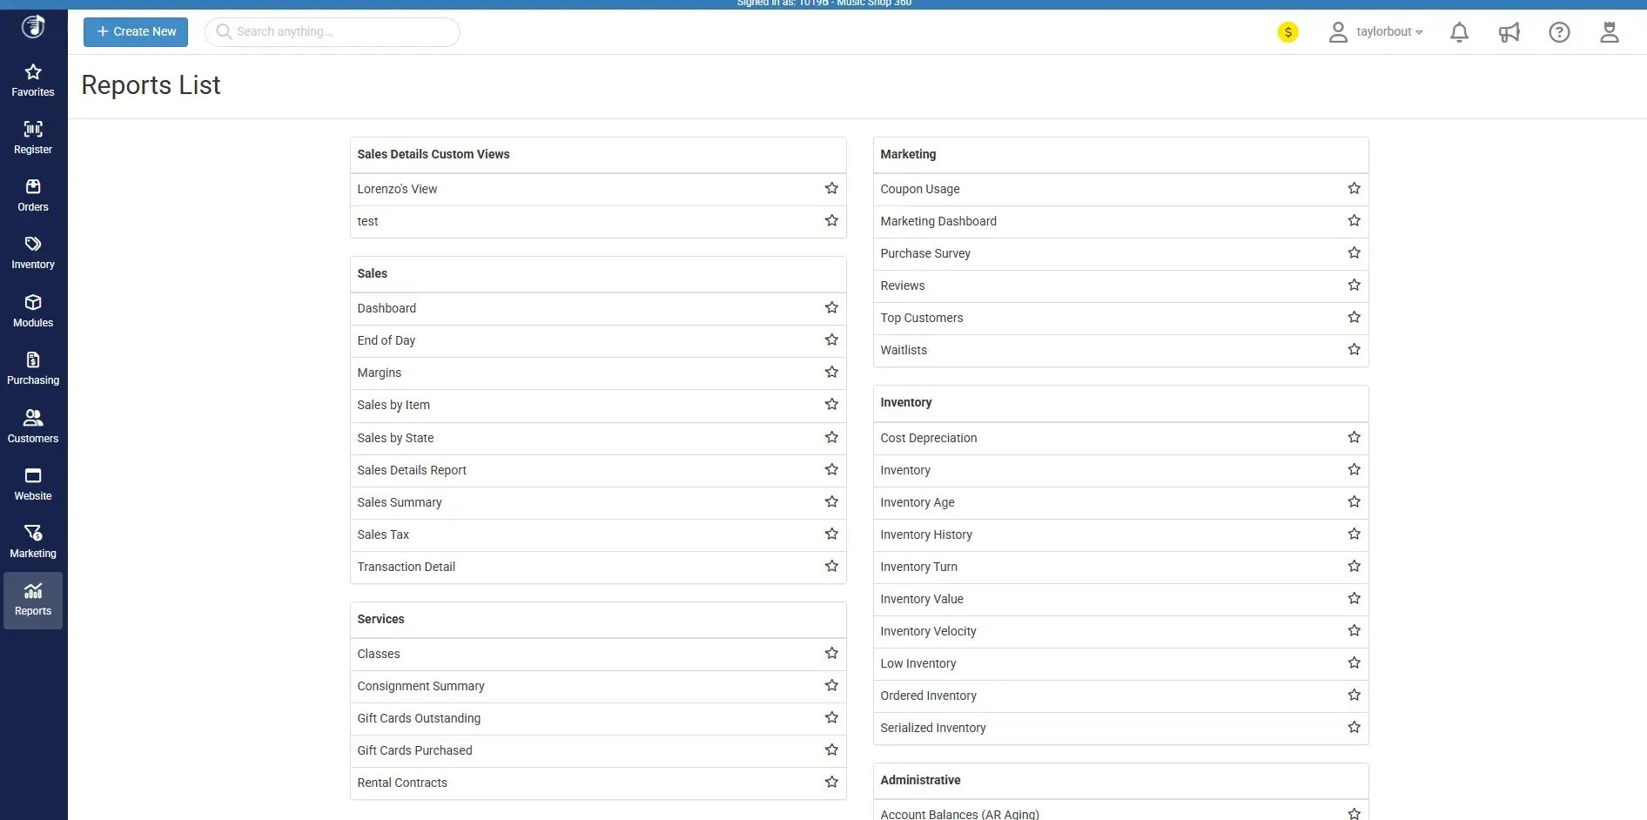Toggle favorite star for Sales Tax
This screenshot has width=1647, height=820.
(x=831, y=534)
